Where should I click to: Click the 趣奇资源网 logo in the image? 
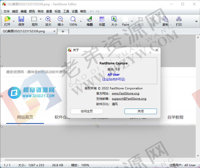[32, 93]
